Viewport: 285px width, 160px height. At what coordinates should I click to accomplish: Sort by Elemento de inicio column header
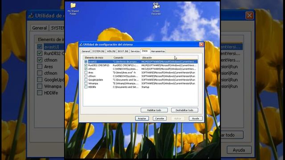[x=98, y=58]
